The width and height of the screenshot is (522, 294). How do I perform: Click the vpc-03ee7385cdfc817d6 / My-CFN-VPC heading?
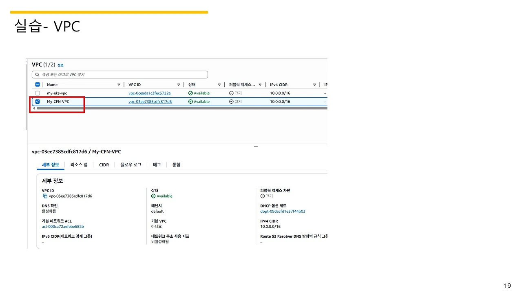(76, 151)
